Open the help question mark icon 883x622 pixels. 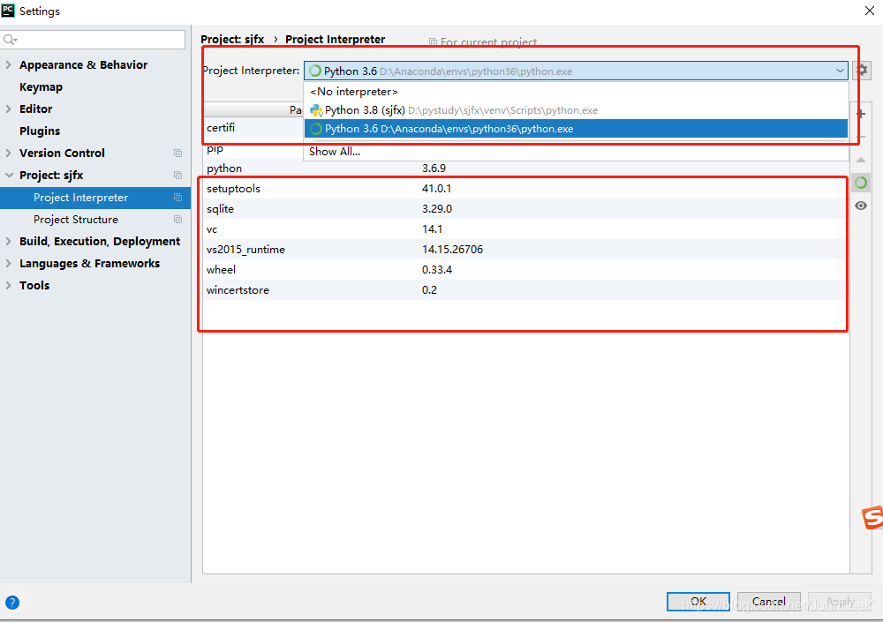pos(11,603)
